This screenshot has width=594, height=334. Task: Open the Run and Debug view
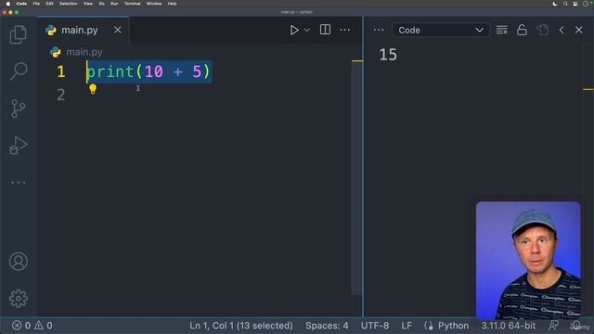click(x=19, y=146)
